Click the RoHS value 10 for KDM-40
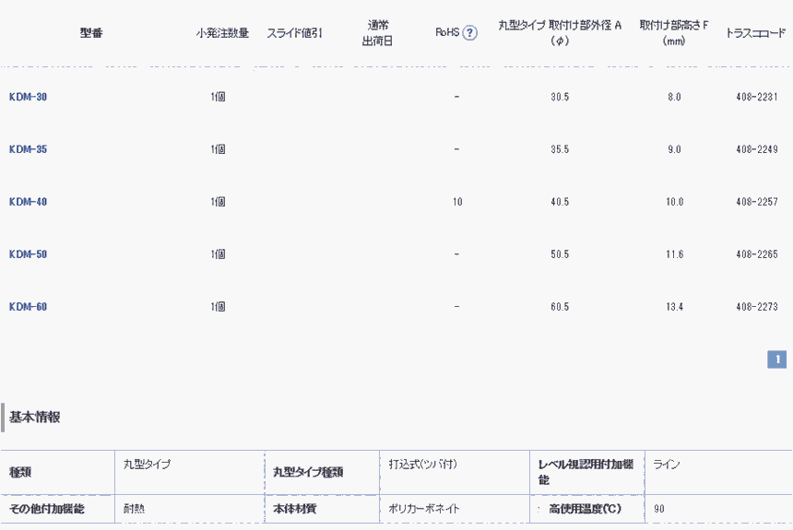Image resolution: width=793 pixels, height=530 pixels. coord(457,202)
